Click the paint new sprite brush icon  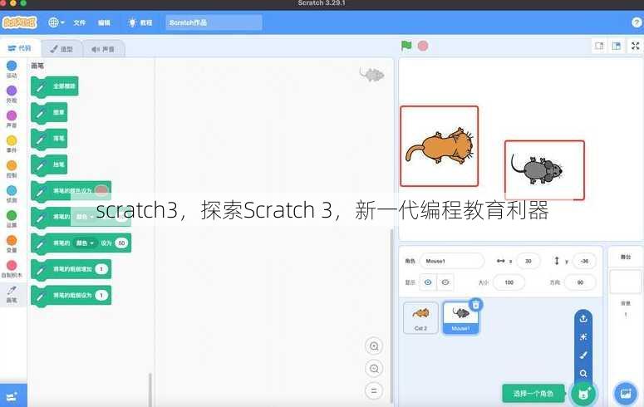pyautogui.click(x=583, y=356)
